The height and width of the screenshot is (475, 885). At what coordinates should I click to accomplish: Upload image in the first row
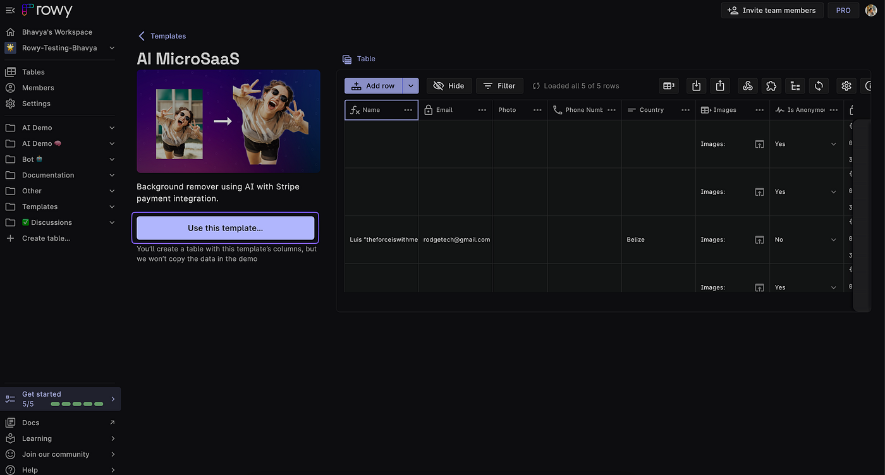(759, 144)
